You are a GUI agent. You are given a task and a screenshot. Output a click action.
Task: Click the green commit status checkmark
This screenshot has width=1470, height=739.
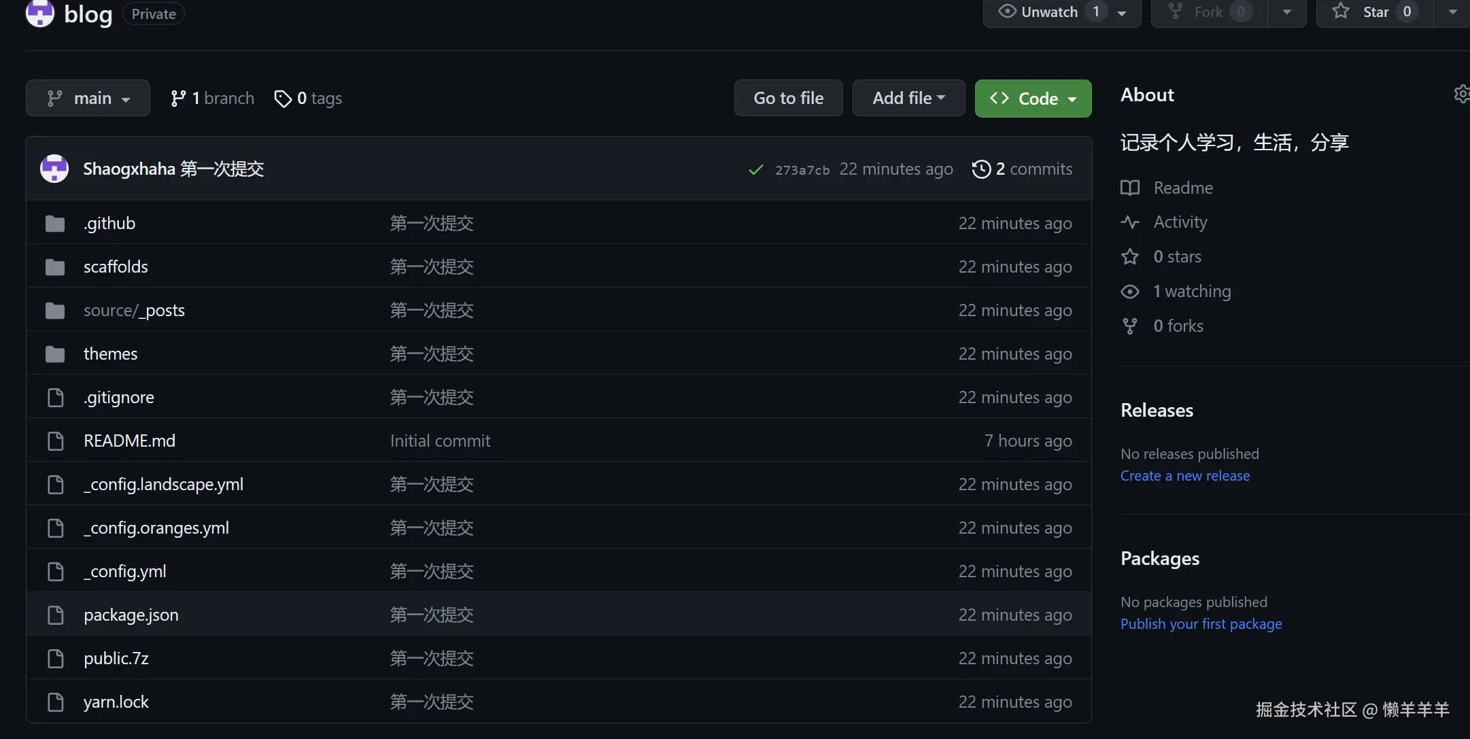click(755, 169)
